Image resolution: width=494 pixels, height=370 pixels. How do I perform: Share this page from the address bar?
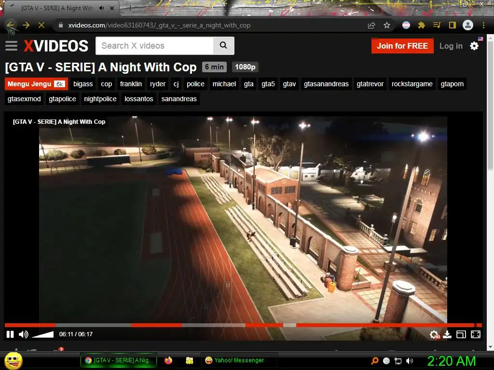click(x=371, y=26)
